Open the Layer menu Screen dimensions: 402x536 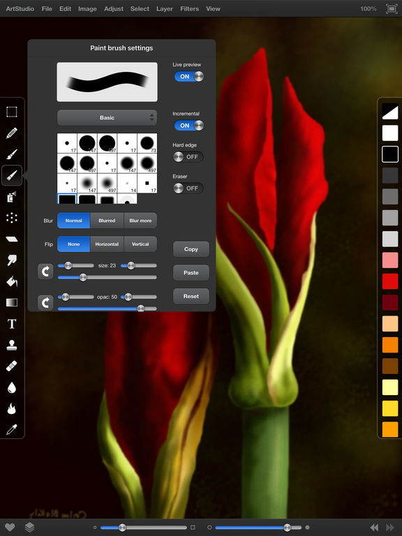point(165,9)
